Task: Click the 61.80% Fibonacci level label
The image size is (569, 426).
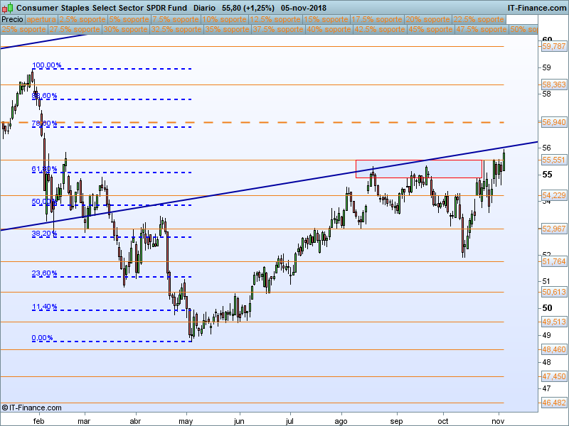Action: [x=44, y=169]
